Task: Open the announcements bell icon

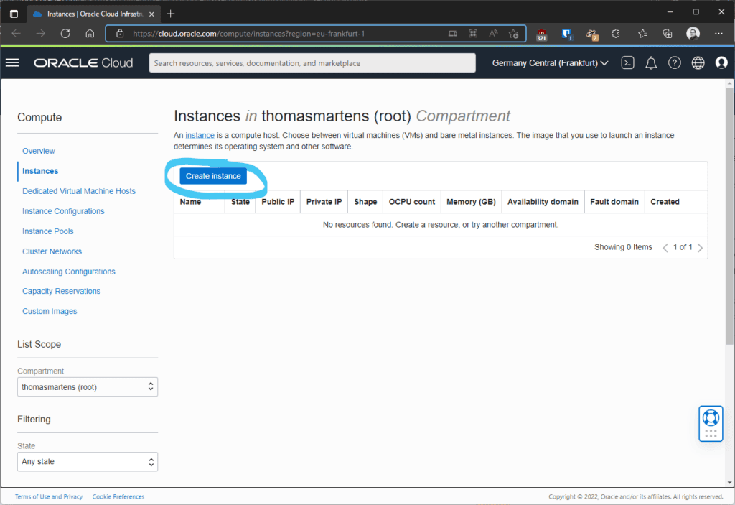Action: pos(651,63)
